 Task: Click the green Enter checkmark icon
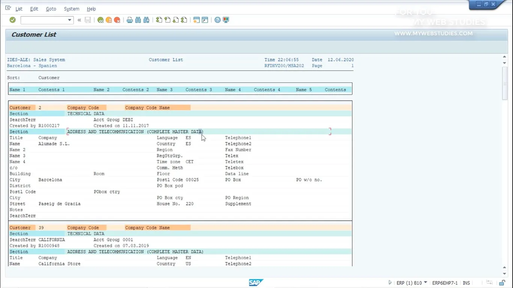[12, 20]
